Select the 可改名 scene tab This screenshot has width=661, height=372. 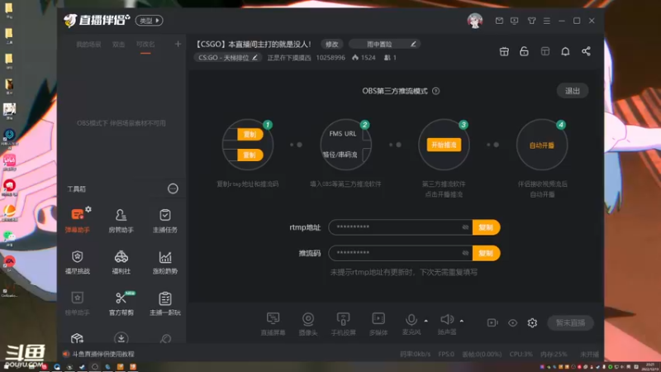145,45
